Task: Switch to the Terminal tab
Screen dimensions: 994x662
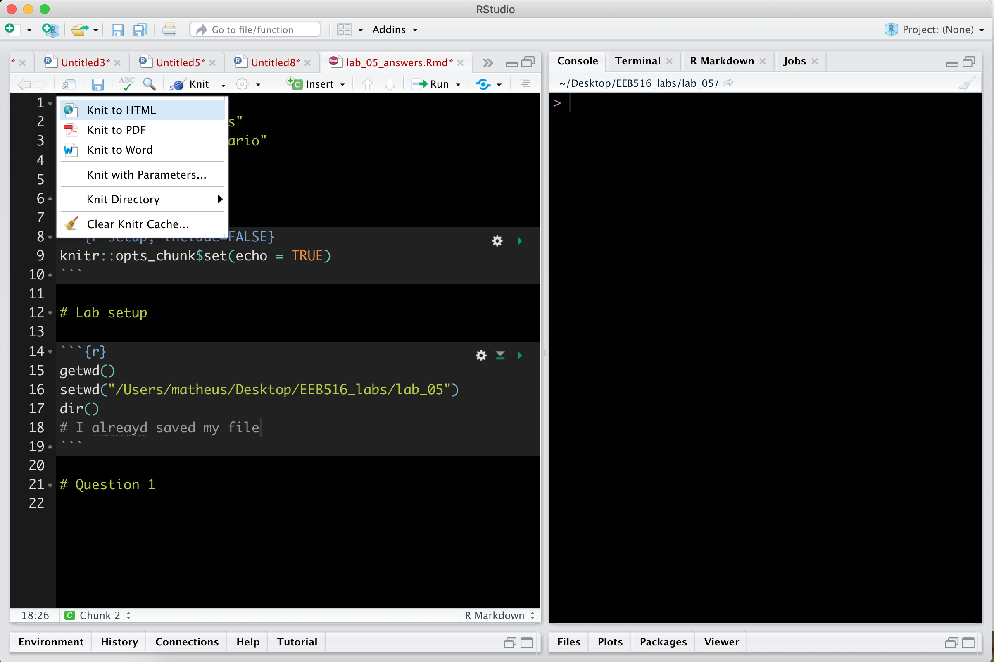Action: tap(637, 61)
